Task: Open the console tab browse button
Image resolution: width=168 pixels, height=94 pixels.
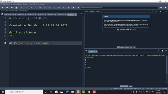Action: (x=86, y=51)
